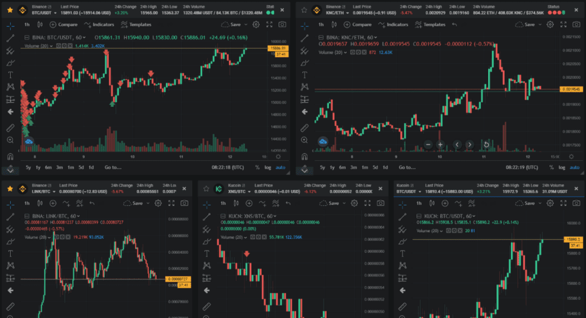The image size is (586, 318).
Task: Expand drawing sidebar chevron in Binance BTC/USDT chart
Action: click(10, 170)
